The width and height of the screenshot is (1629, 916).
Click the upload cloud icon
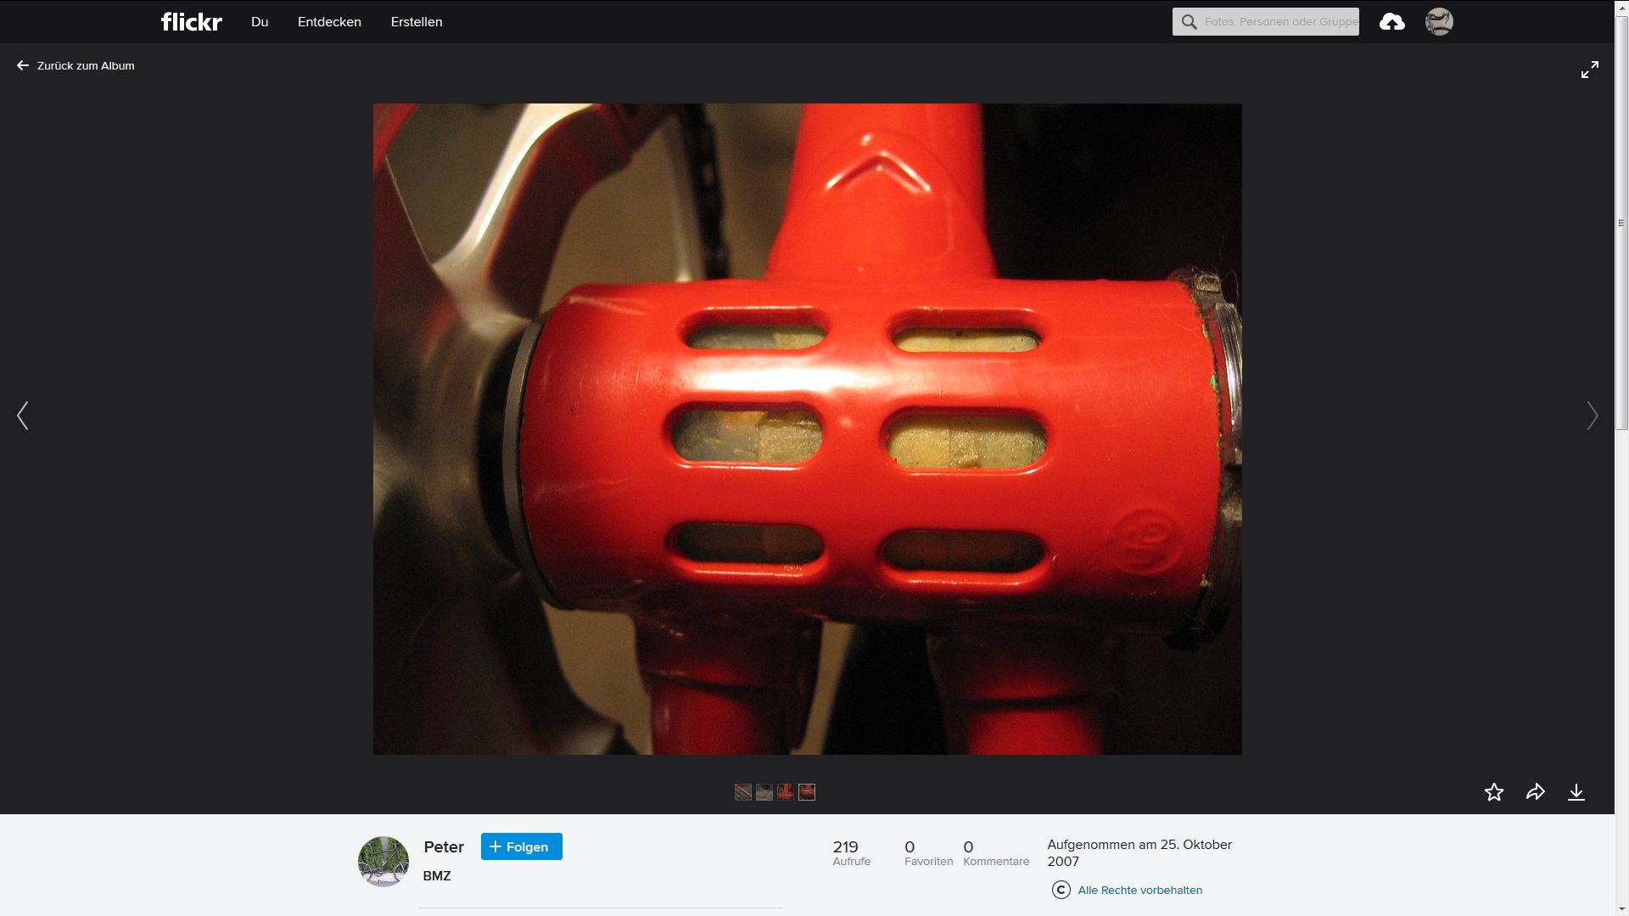tap(1391, 22)
